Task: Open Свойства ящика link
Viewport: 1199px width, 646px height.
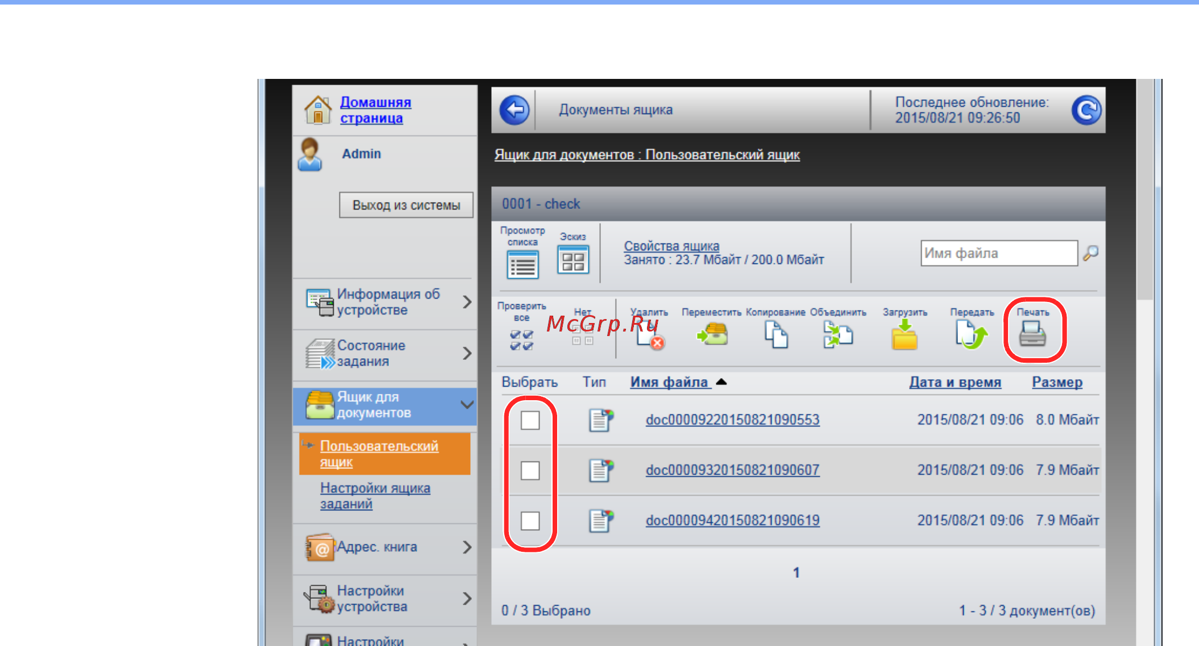Action: (x=671, y=246)
